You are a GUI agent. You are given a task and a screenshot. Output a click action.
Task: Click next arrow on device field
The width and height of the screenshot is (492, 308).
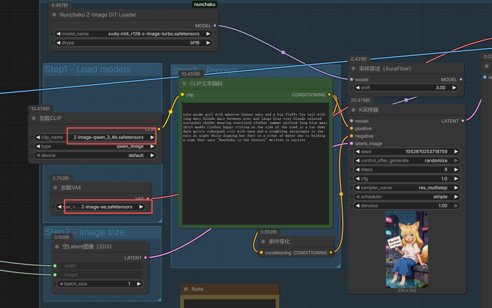click(x=152, y=156)
